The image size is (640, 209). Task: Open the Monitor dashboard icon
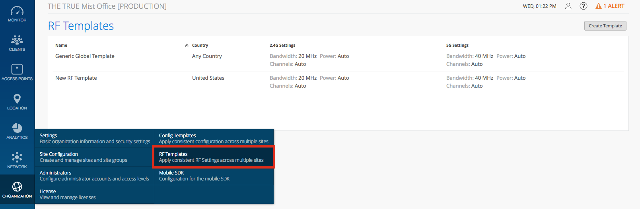(17, 11)
